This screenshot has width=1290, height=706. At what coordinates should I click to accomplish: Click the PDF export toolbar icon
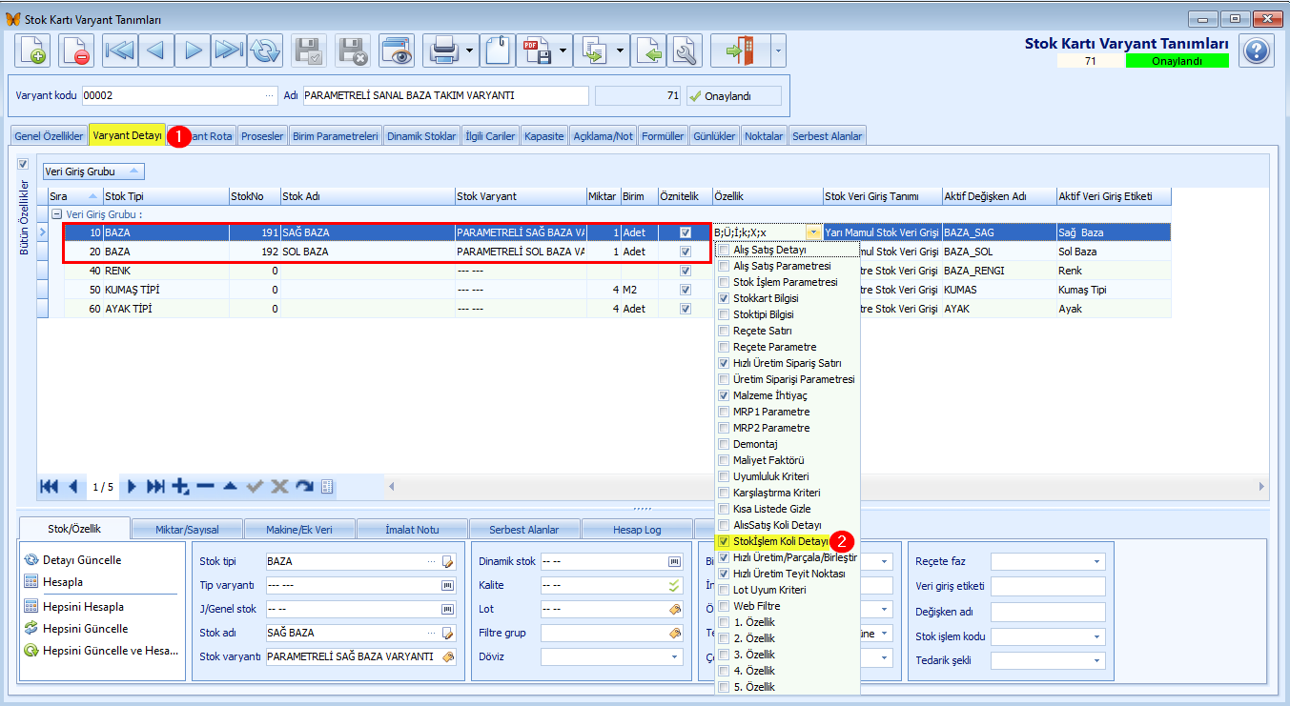pyautogui.click(x=537, y=51)
